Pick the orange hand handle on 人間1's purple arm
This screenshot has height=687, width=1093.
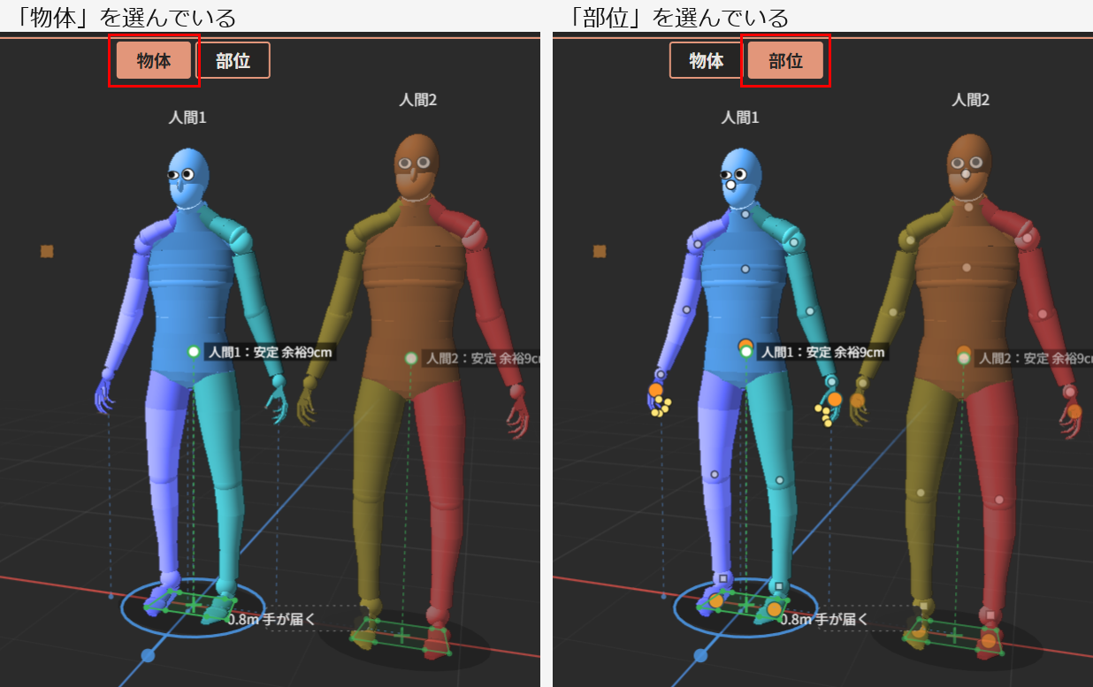655,390
